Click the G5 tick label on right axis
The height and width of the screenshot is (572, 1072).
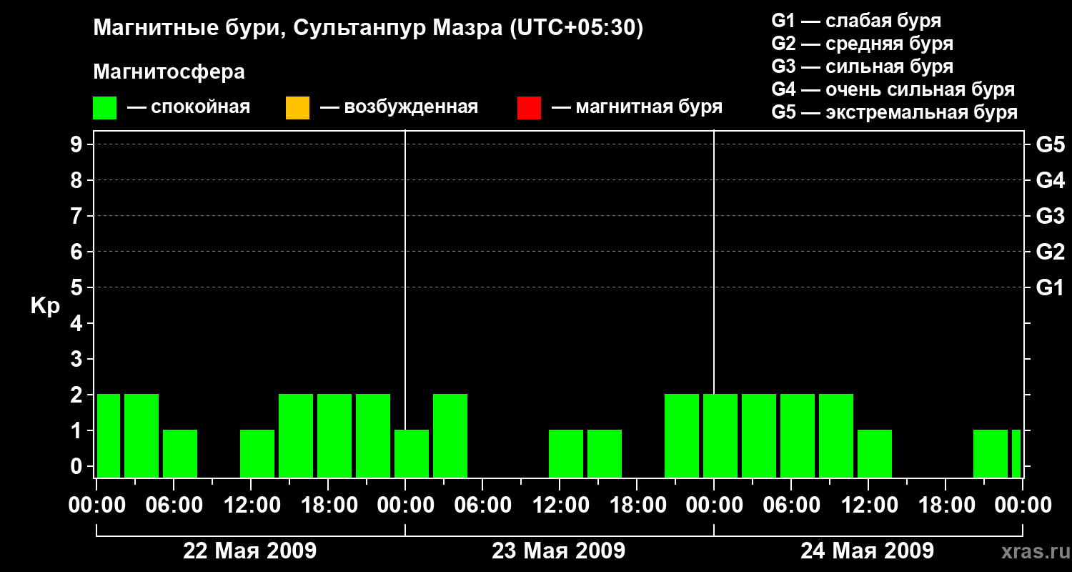1050,144
